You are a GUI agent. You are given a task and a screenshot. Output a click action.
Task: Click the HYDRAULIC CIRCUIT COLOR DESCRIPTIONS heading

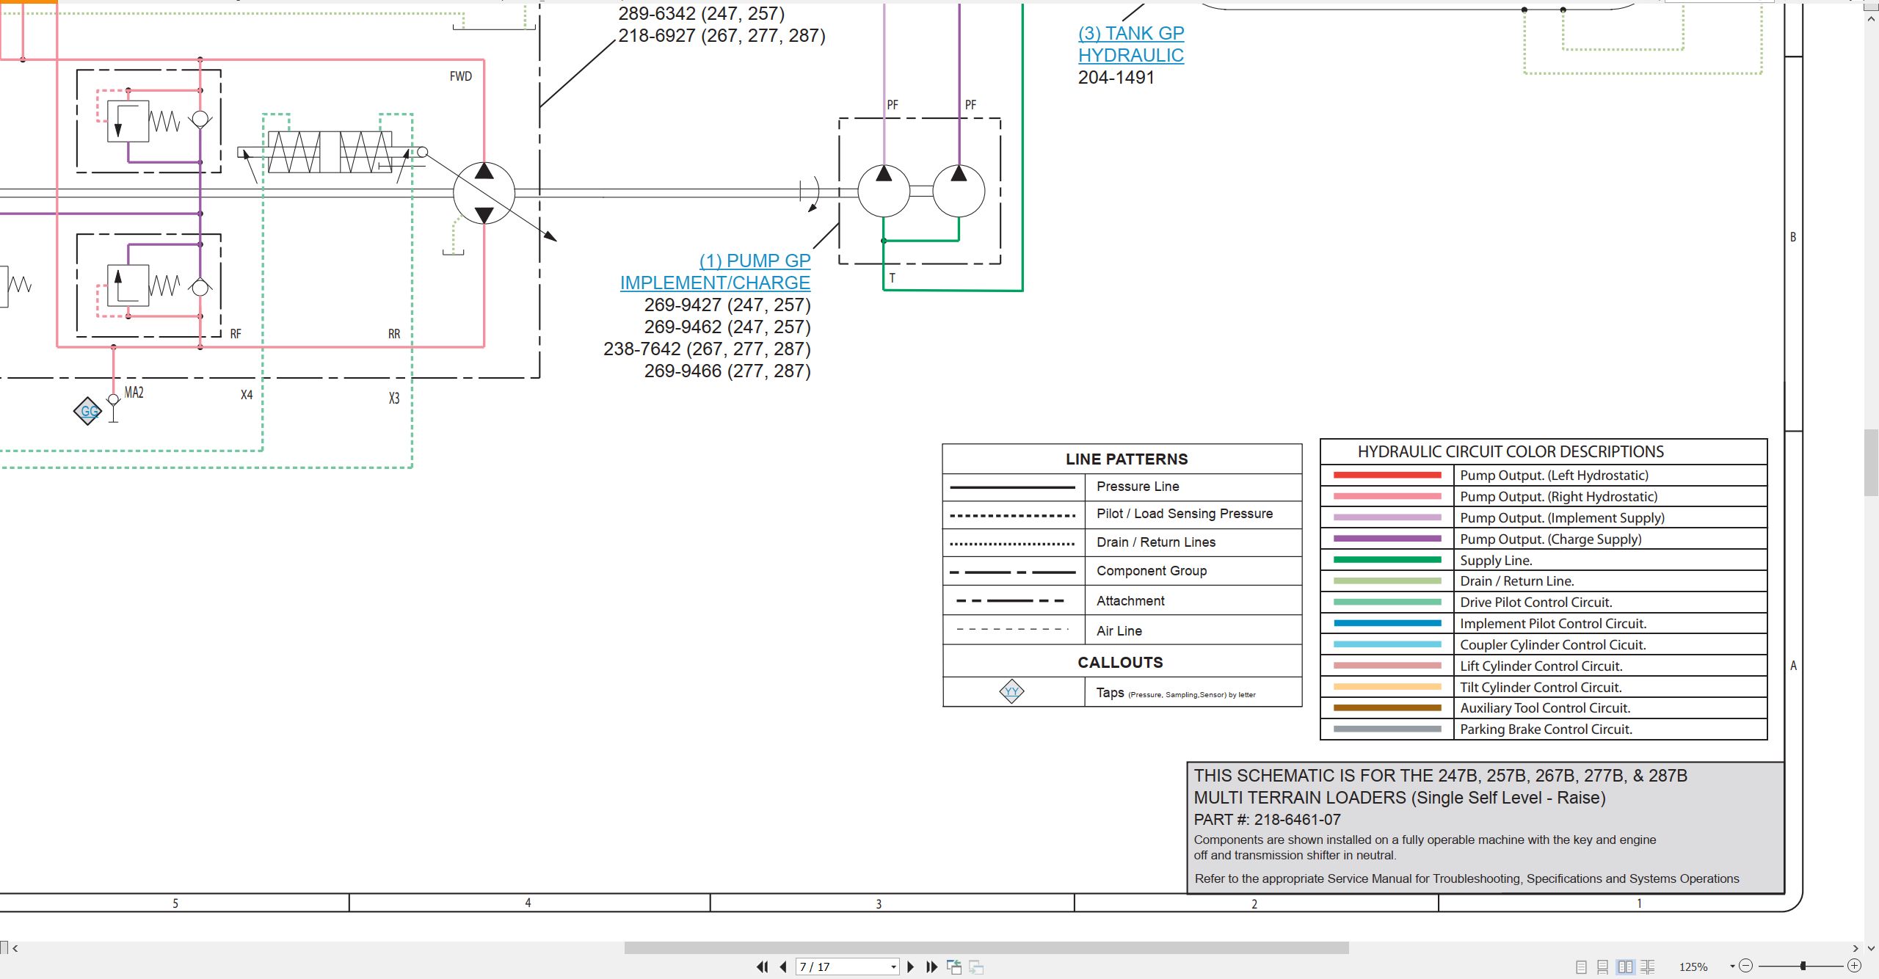tap(1511, 452)
